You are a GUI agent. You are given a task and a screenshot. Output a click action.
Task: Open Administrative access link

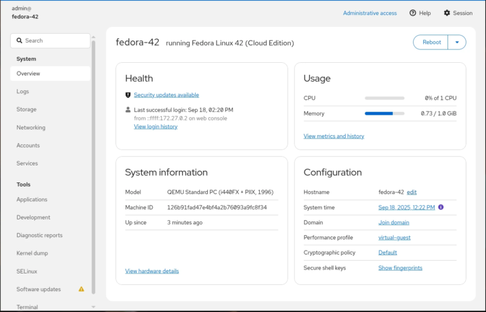370,13
